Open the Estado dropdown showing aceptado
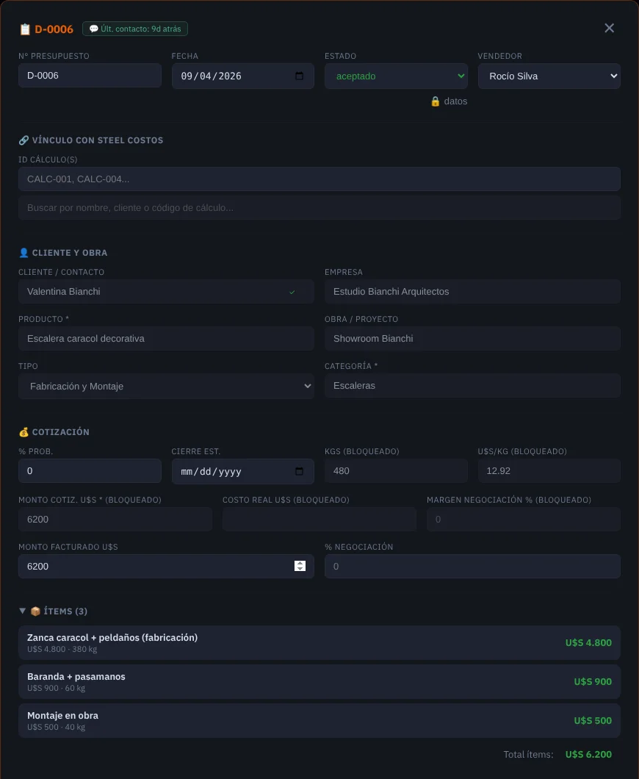The height and width of the screenshot is (779, 639). pyautogui.click(x=396, y=76)
